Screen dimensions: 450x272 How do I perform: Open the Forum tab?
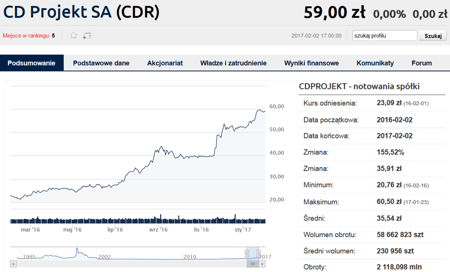(421, 63)
